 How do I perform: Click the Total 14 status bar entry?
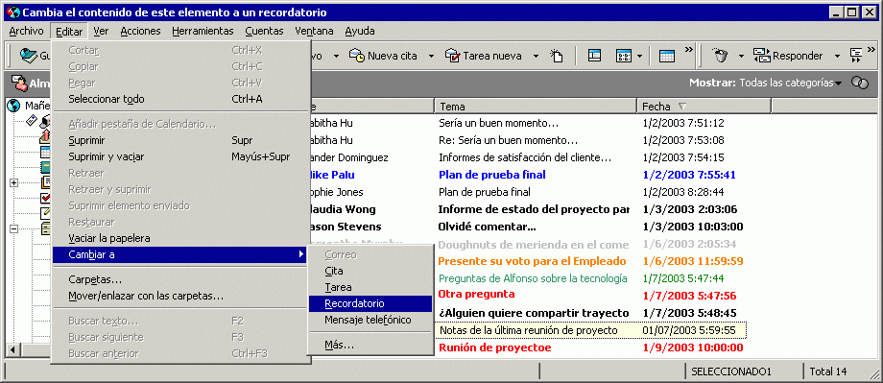click(x=827, y=371)
